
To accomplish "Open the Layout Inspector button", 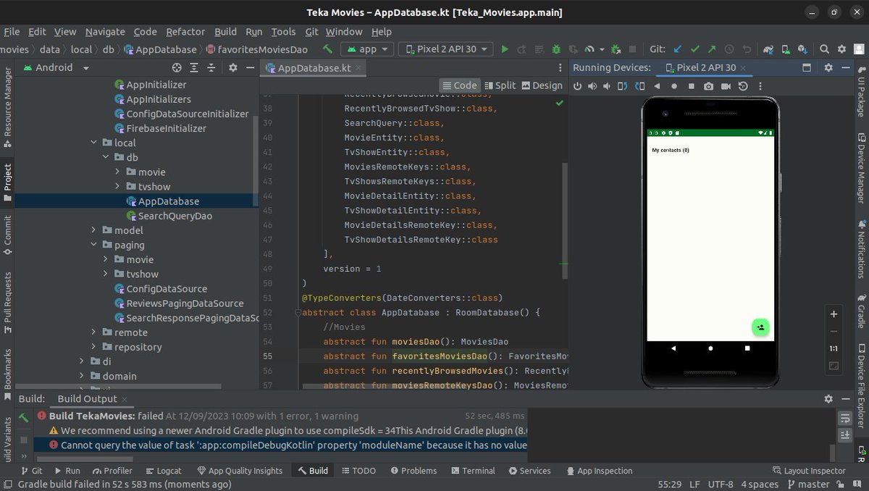I will [x=808, y=471].
